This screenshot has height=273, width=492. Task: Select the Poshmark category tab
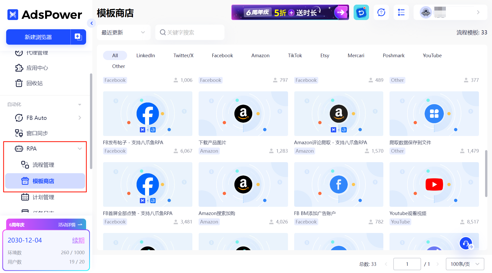394,55
